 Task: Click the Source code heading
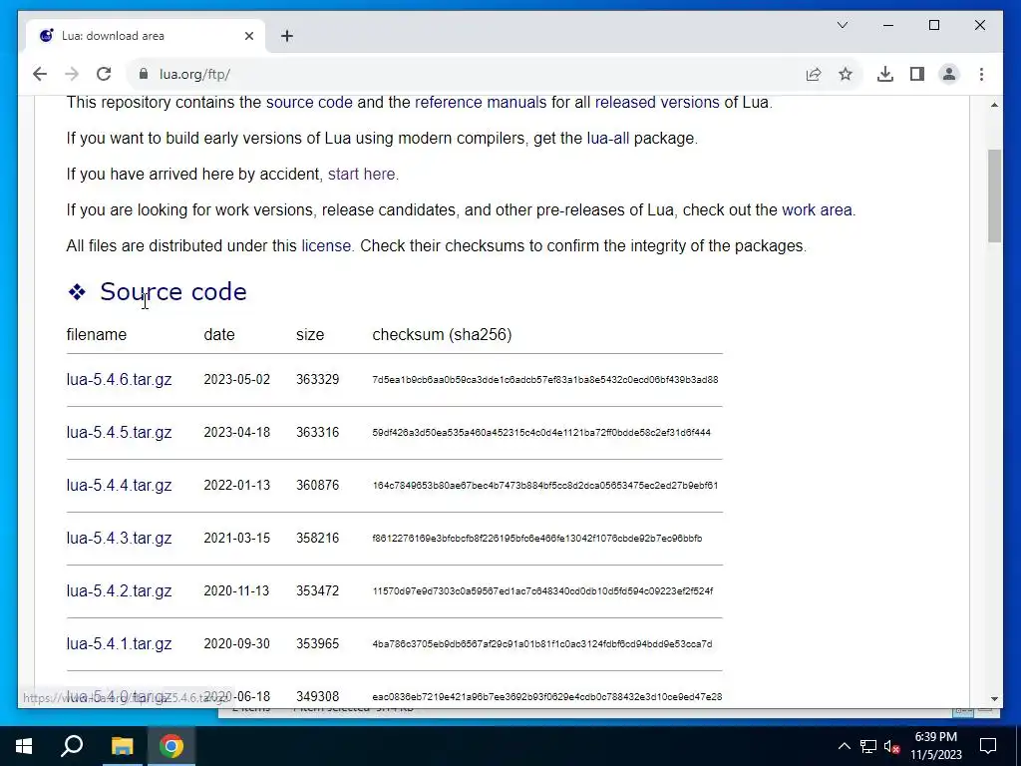pyautogui.click(x=173, y=291)
